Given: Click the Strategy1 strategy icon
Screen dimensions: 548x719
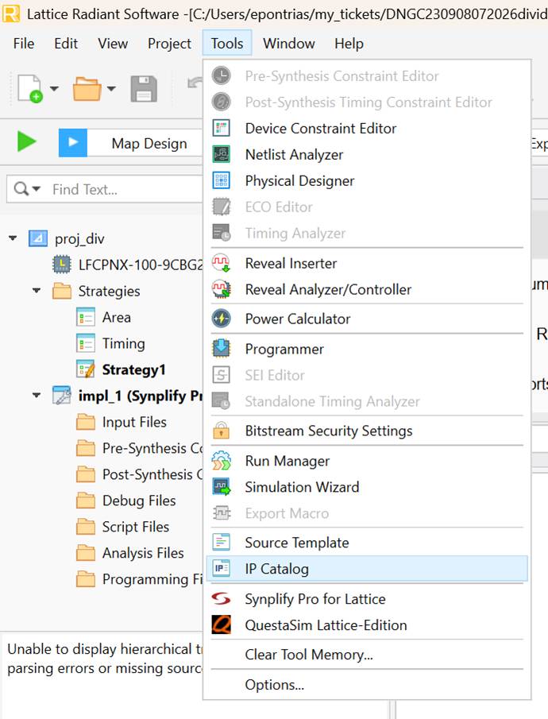Looking at the screenshot, I should coord(87,369).
